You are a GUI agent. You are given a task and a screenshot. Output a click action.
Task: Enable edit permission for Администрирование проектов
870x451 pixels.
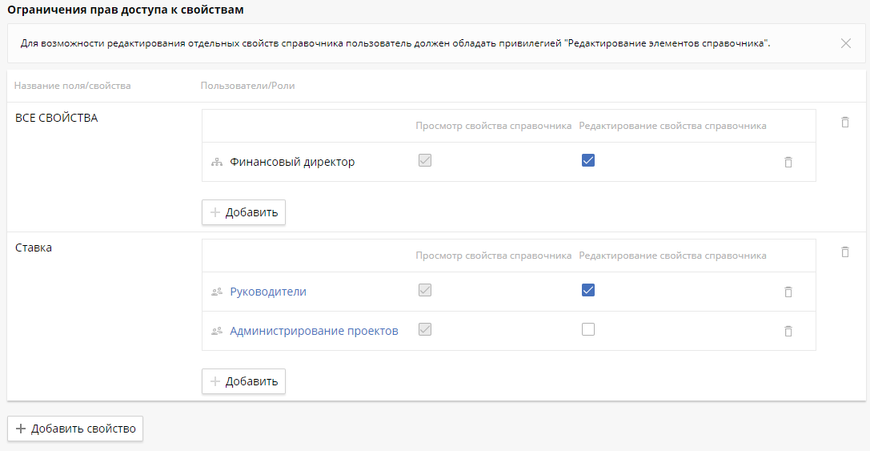[588, 329]
